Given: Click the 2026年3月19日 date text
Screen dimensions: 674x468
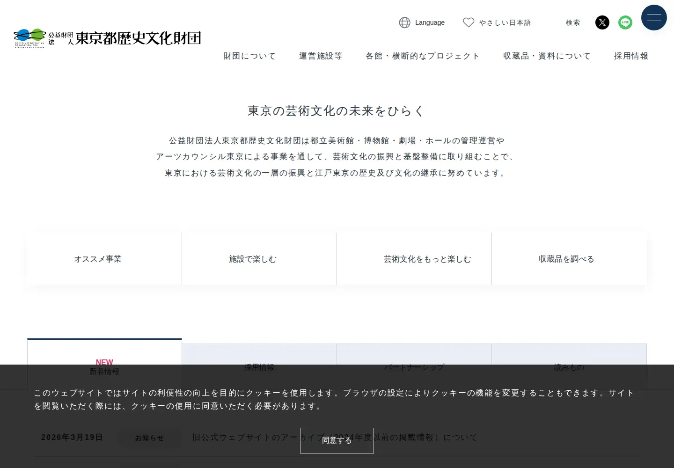Looking at the screenshot, I should (72, 437).
